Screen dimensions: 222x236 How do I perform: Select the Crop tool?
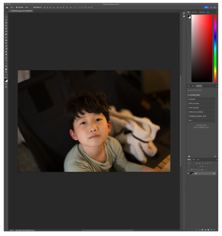coord(6,25)
